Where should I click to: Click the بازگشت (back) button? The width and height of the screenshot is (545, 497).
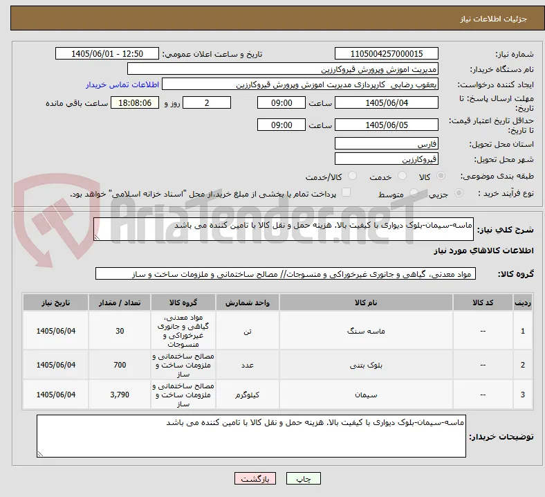(255, 478)
